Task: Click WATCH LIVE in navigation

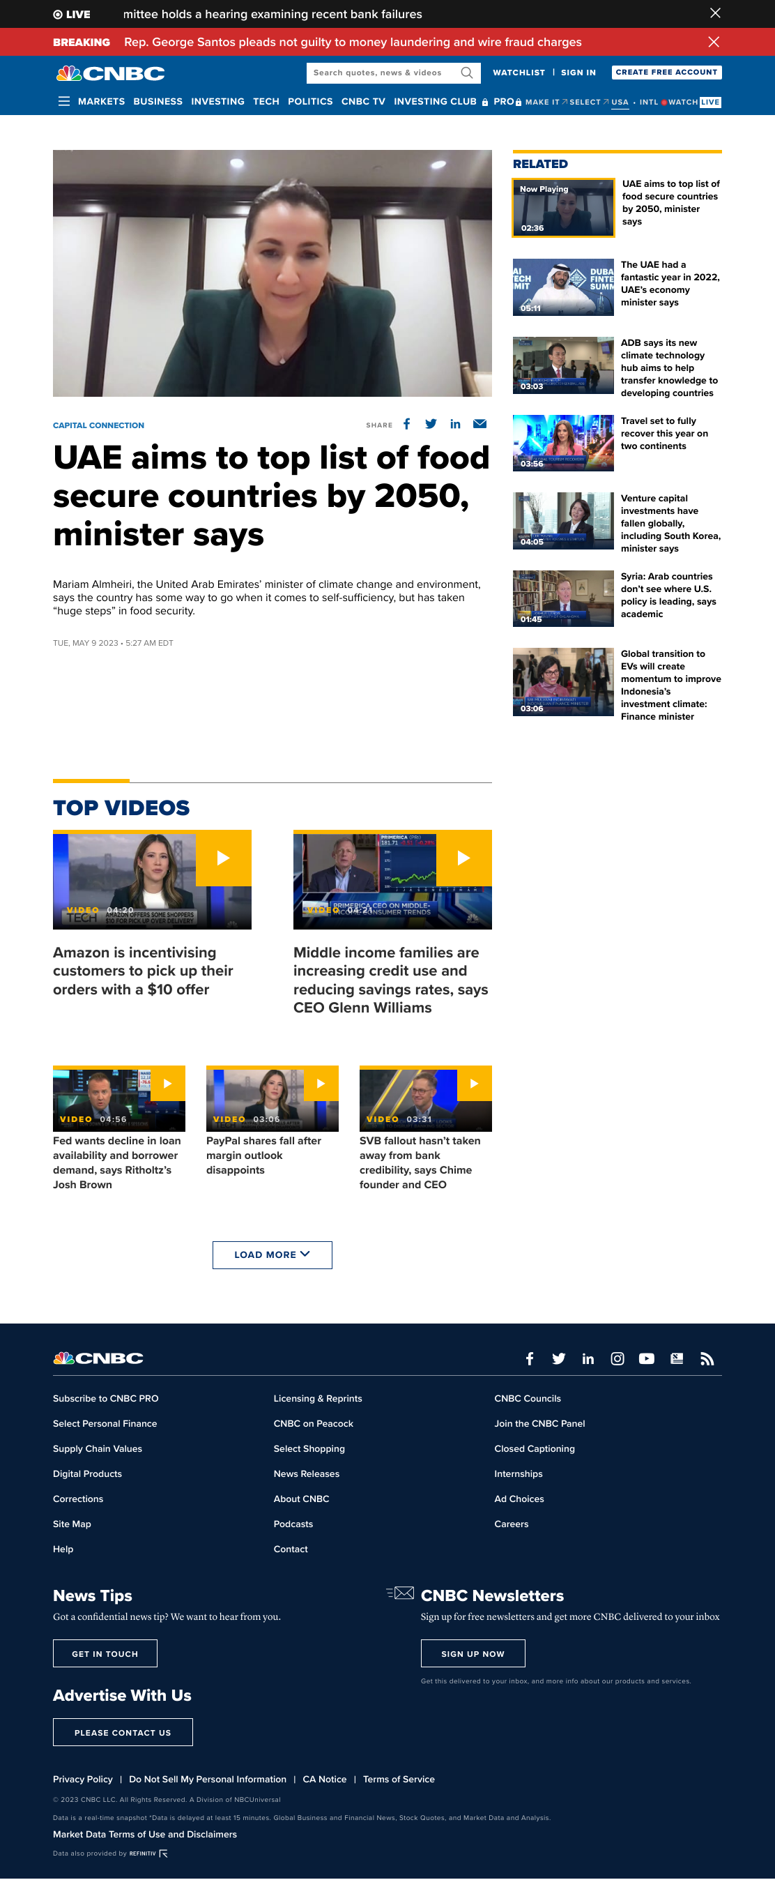Action: pos(692,103)
